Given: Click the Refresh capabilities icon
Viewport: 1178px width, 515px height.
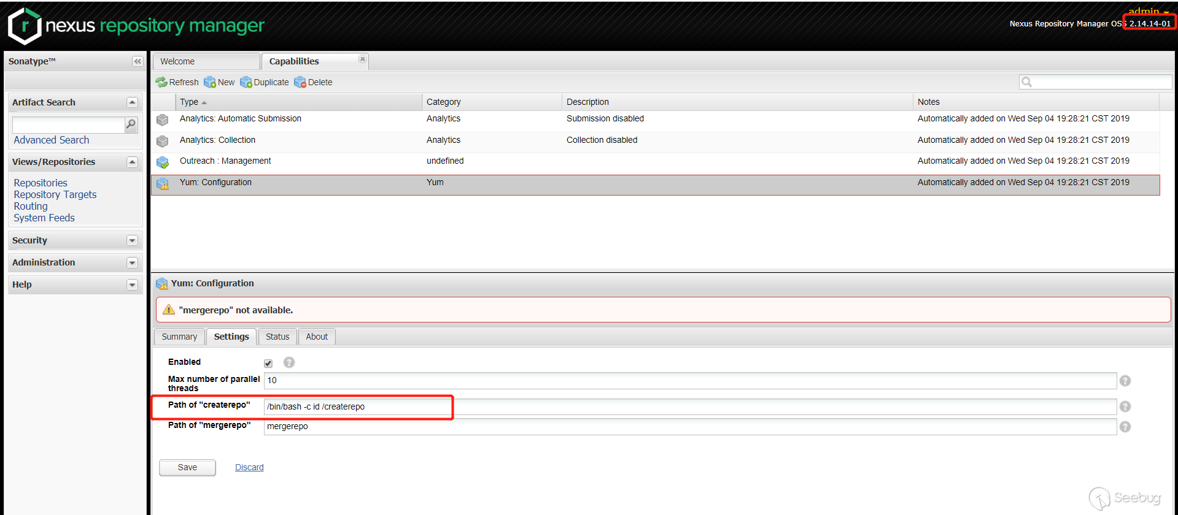Looking at the screenshot, I should 161,82.
